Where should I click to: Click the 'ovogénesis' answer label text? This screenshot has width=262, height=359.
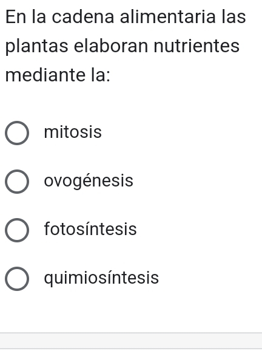click(89, 181)
